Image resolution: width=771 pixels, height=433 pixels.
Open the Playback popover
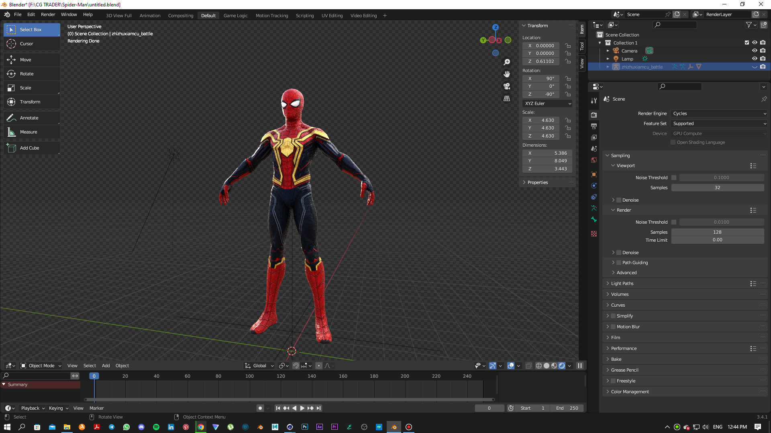pyautogui.click(x=33, y=408)
